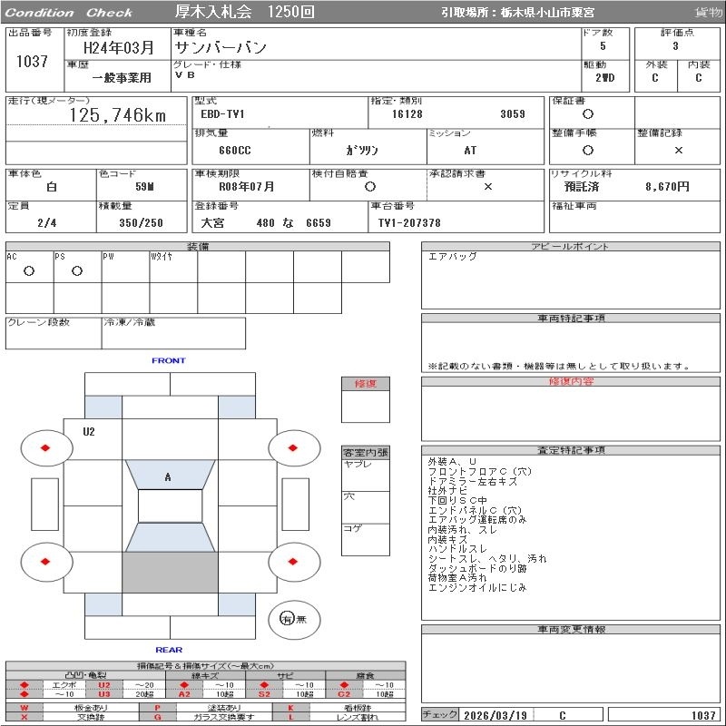Click the 整備記録 cross mark
This screenshot has width=726, height=726.
pyautogui.click(x=678, y=150)
